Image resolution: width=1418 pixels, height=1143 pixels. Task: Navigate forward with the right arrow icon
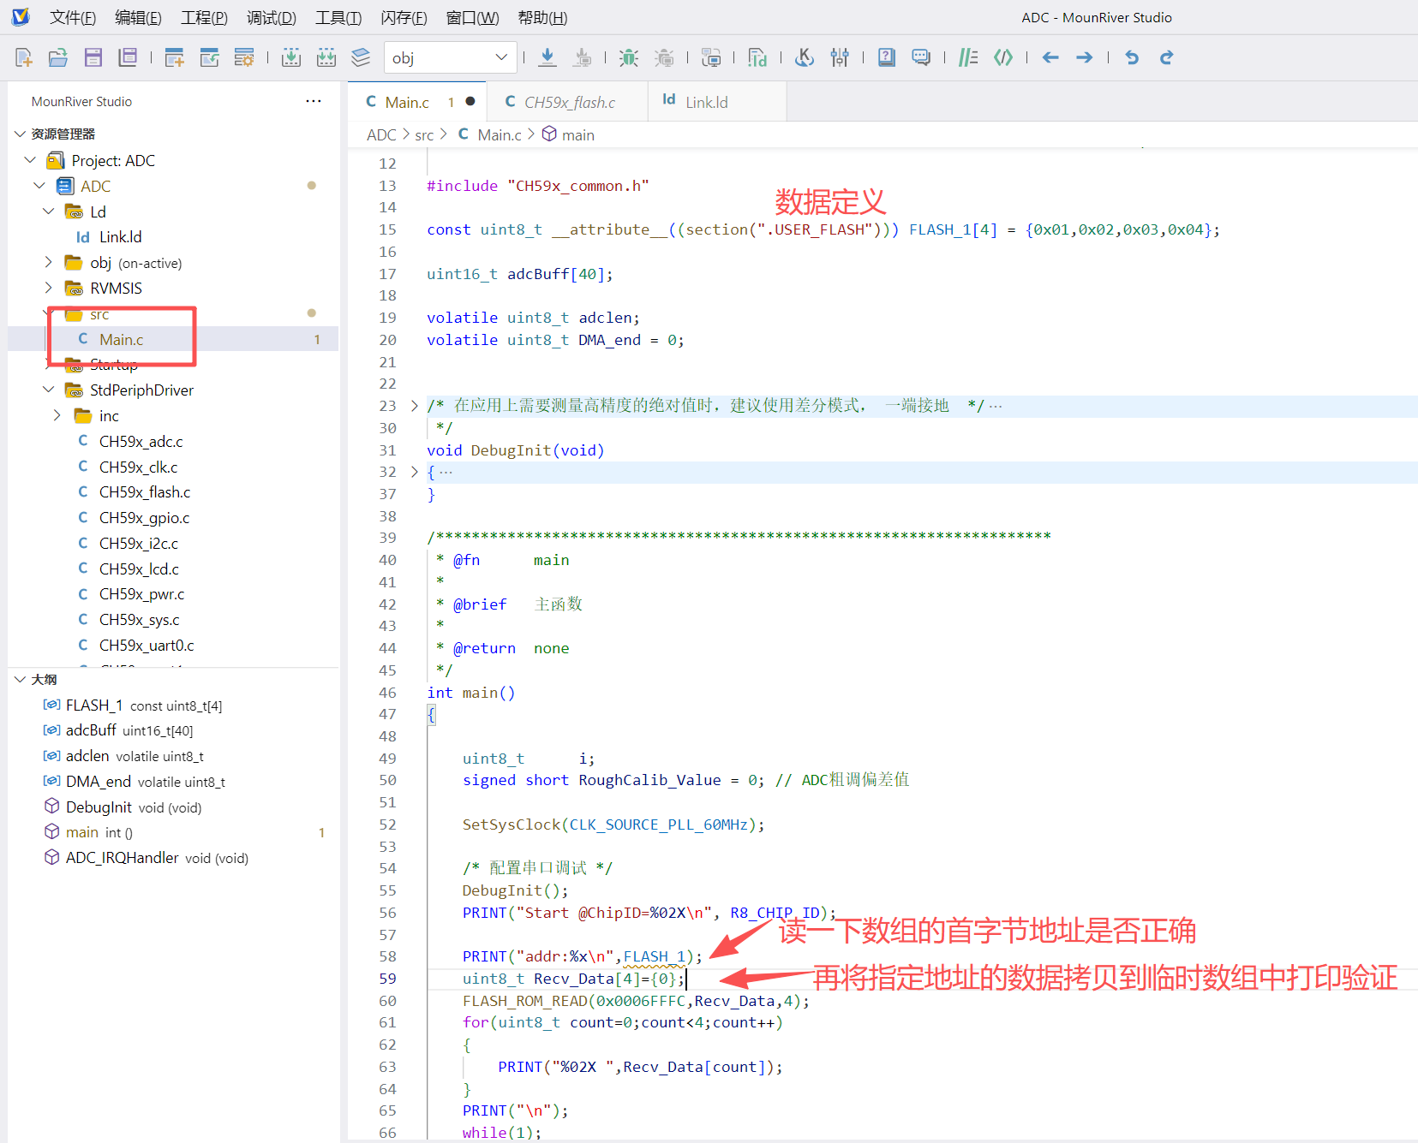[1085, 57]
